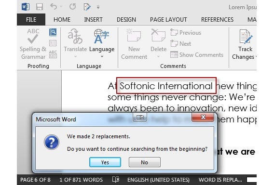Image resolution: width=274 pixels, height=185 pixels.
Task: Jump to the Next comment
Action: pyautogui.click(x=180, y=44)
